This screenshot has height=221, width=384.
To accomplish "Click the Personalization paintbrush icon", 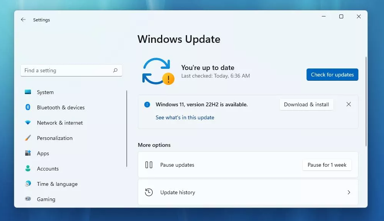I will (x=28, y=138).
